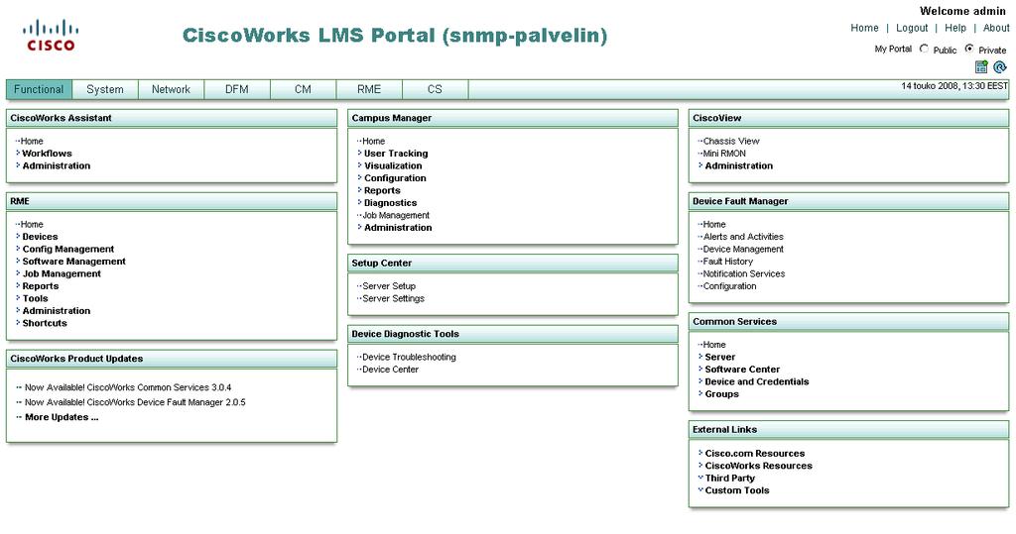The image size is (1016, 534).
Task: Open the Notification Services link
Action: tap(744, 273)
